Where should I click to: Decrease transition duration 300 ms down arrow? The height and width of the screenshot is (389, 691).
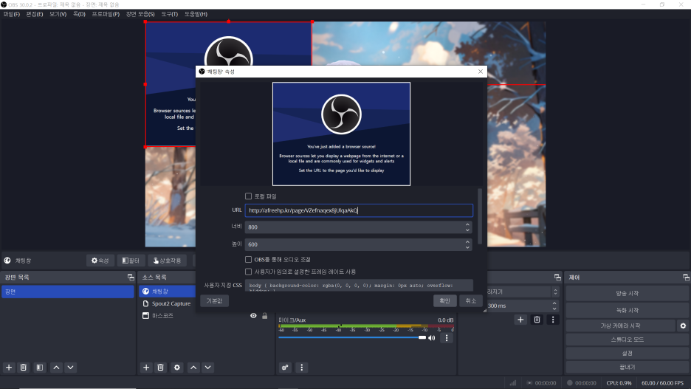click(x=554, y=309)
